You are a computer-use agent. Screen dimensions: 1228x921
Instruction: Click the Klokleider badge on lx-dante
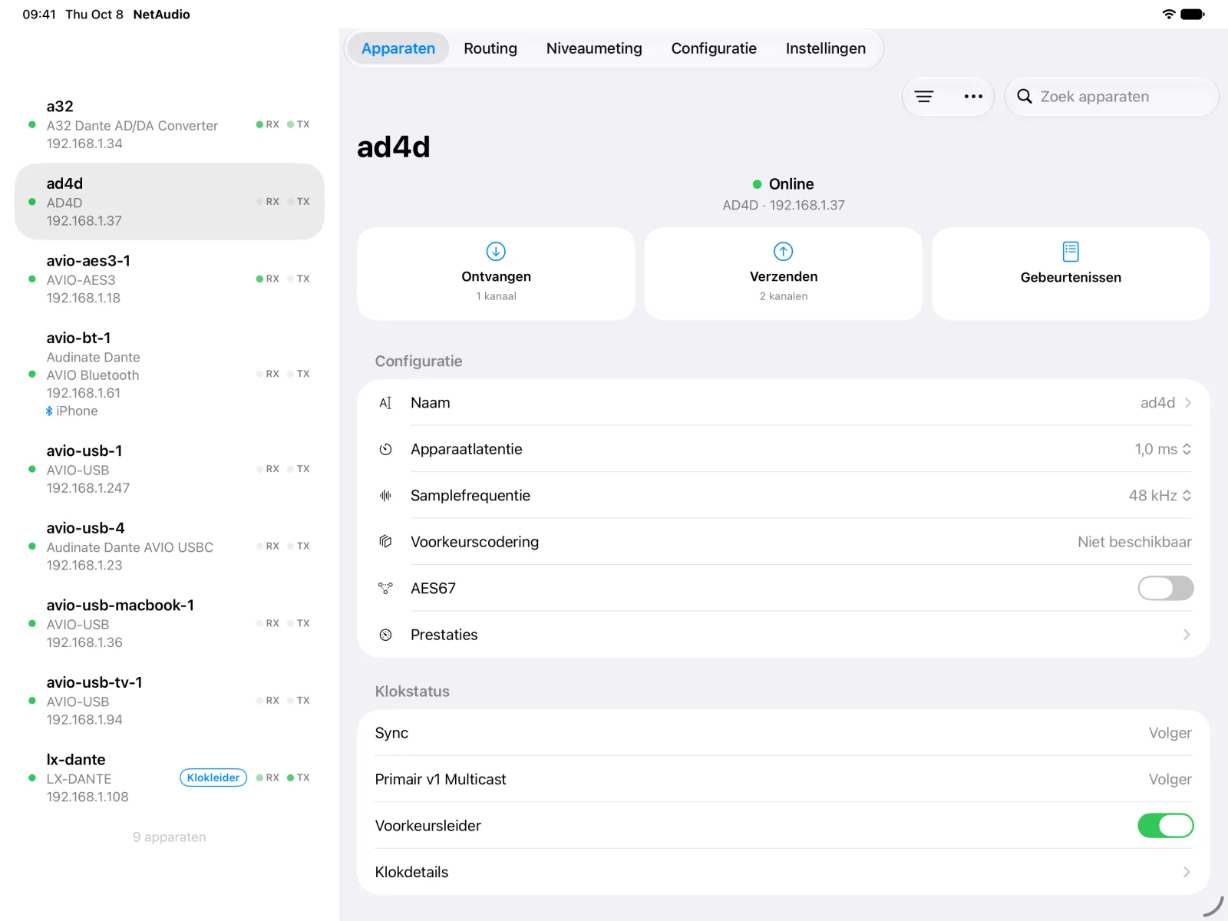(213, 777)
